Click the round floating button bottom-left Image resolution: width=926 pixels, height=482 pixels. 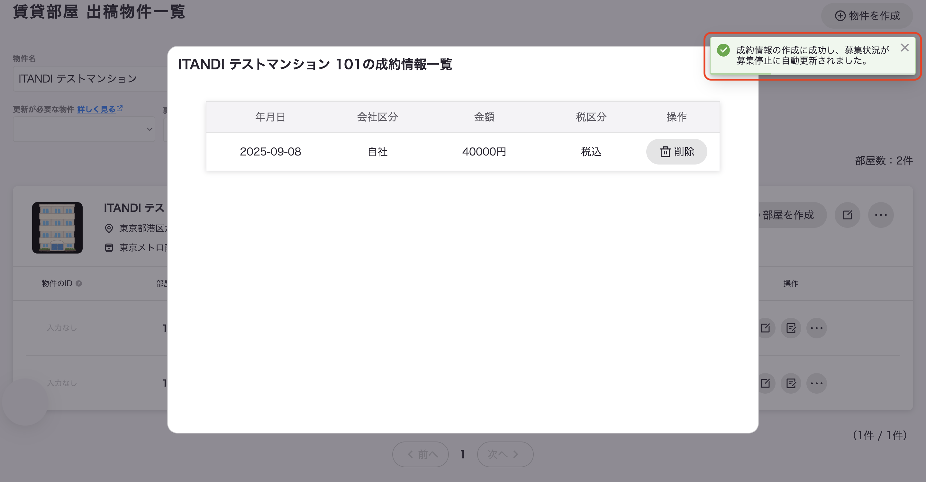coord(25,402)
